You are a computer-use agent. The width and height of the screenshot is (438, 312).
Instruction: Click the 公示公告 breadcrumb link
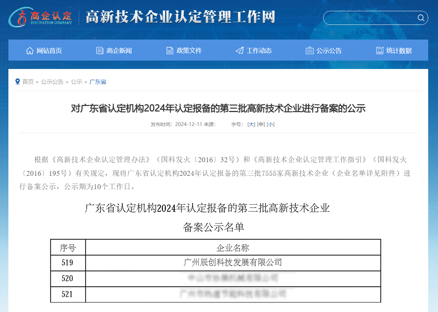pyautogui.click(x=52, y=82)
